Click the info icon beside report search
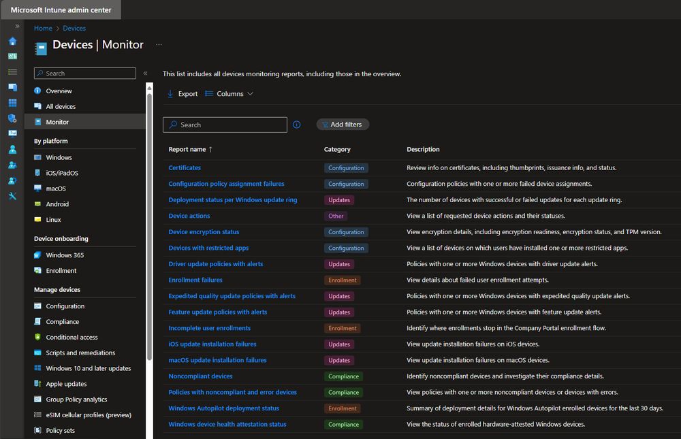681x439 pixels. click(296, 125)
